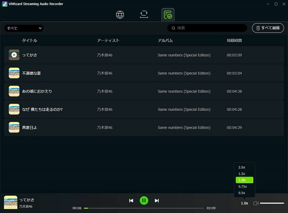Image resolution: width=288 pixels, height=213 pixels.
Task: Select the あの頃におかえり album thumbnail
Action: 14,91
